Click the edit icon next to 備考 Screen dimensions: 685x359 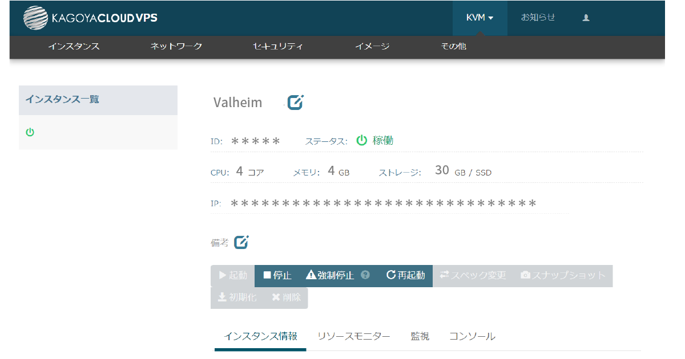click(x=241, y=242)
